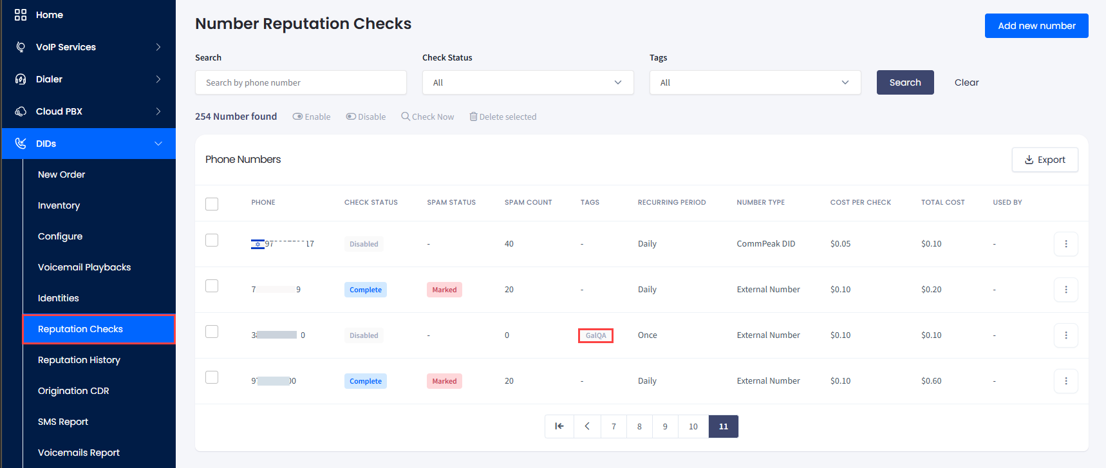Open Reputation Checks in sidebar

98,329
